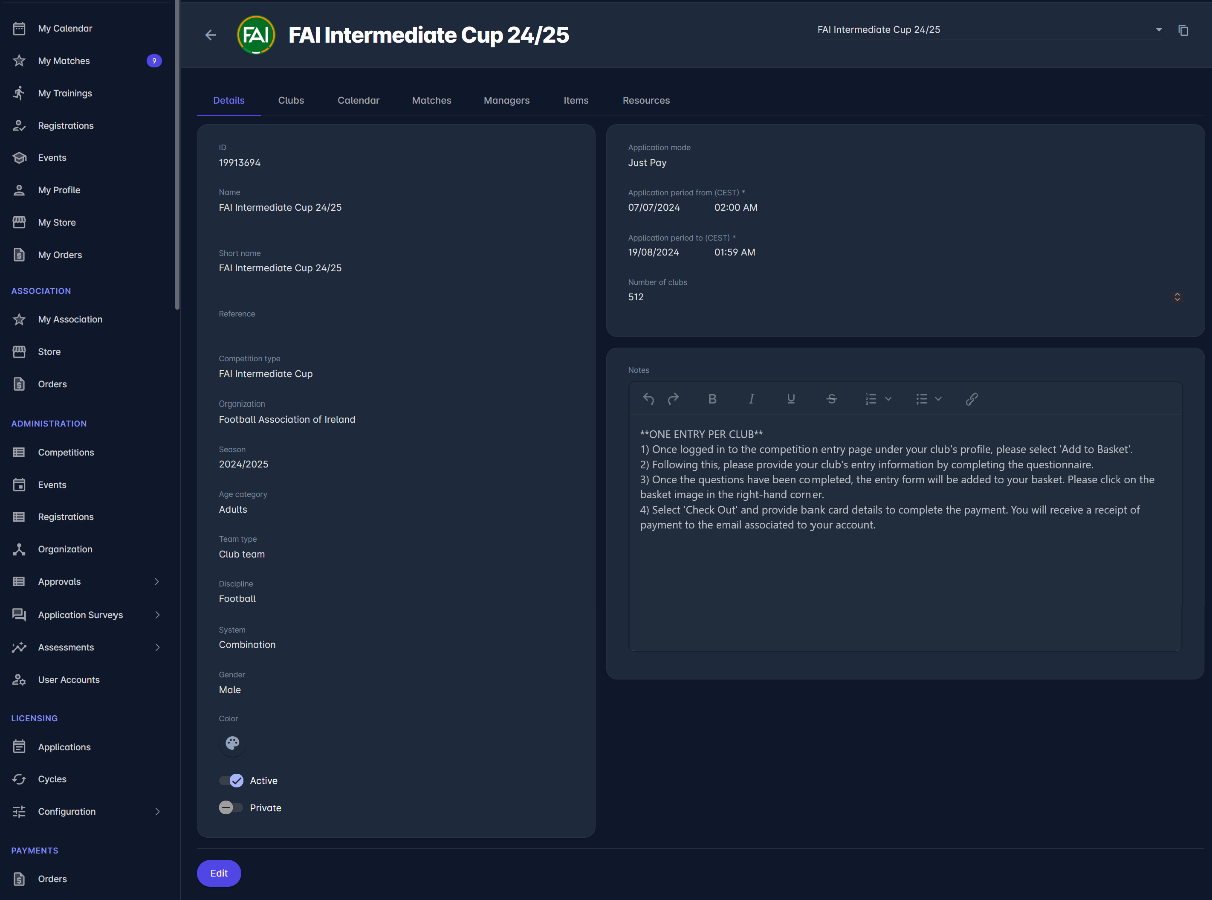Copy competition using the duplicate icon

click(1183, 31)
